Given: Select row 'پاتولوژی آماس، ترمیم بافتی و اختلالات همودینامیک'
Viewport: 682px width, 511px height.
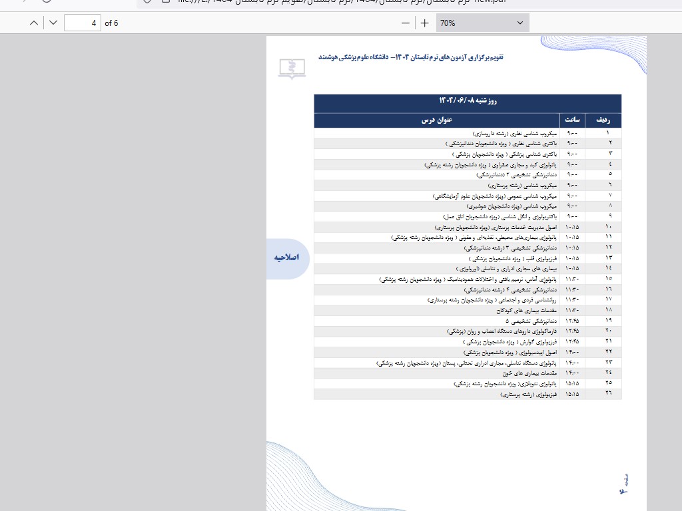Looking at the screenshot, I should pos(468,279).
